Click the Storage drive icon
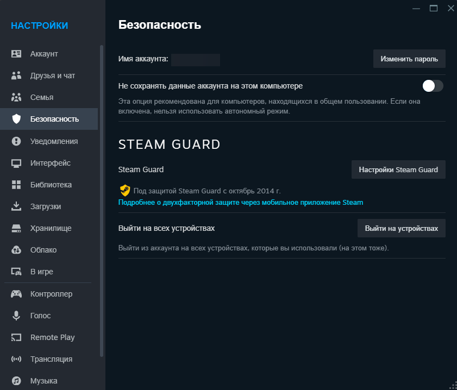This screenshot has width=457, height=390. pyautogui.click(x=16, y=228)
